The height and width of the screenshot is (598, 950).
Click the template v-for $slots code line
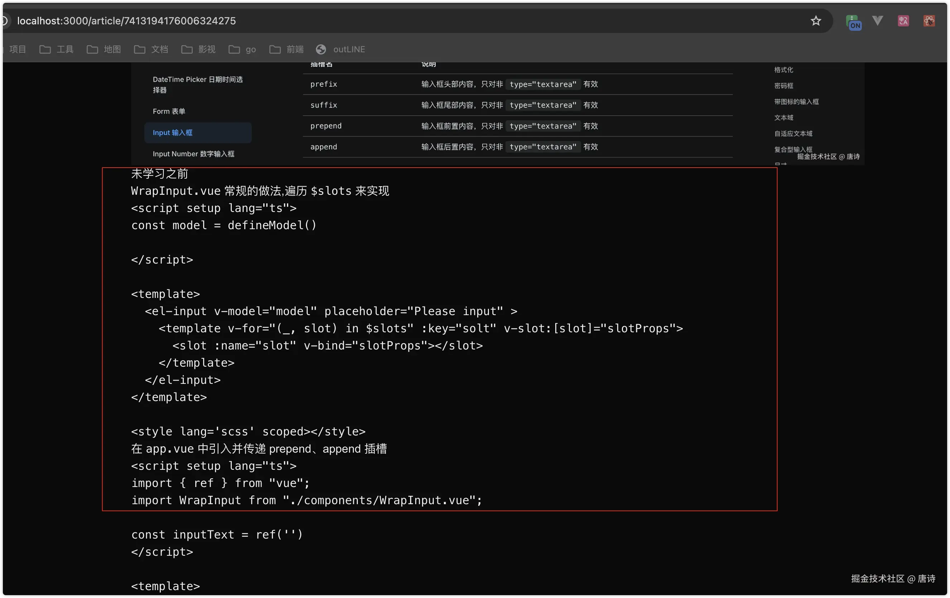point(421,328)
